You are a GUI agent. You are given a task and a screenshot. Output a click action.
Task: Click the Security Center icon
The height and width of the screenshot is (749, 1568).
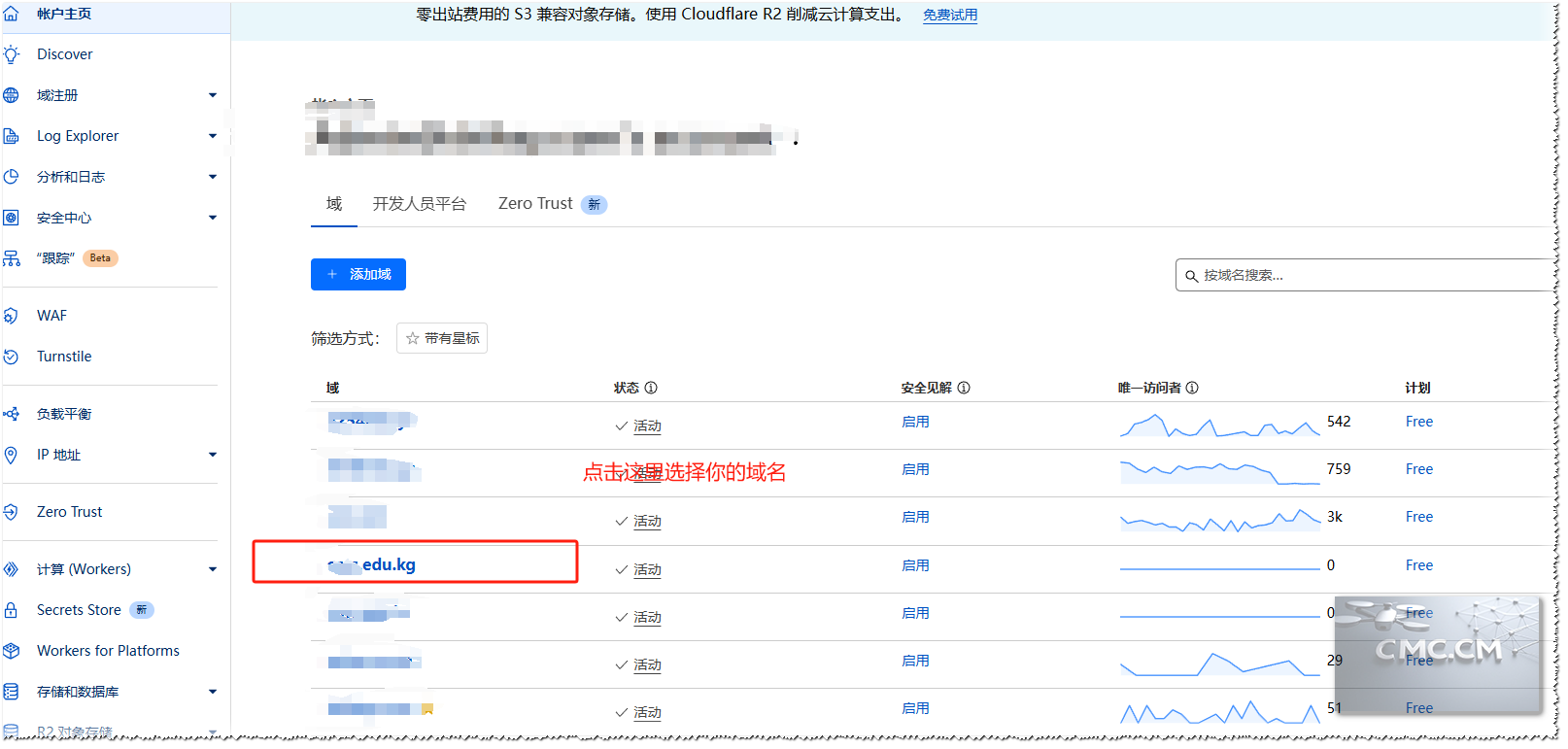pyautogui.click(x=11, y=218)
